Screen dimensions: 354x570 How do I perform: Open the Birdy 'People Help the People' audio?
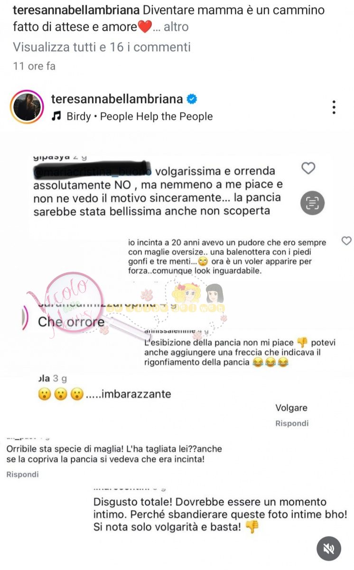(140, 116)
